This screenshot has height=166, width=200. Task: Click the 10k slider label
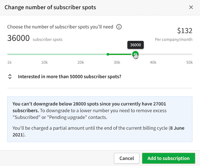pyautogui.click(x=44, y=62)
